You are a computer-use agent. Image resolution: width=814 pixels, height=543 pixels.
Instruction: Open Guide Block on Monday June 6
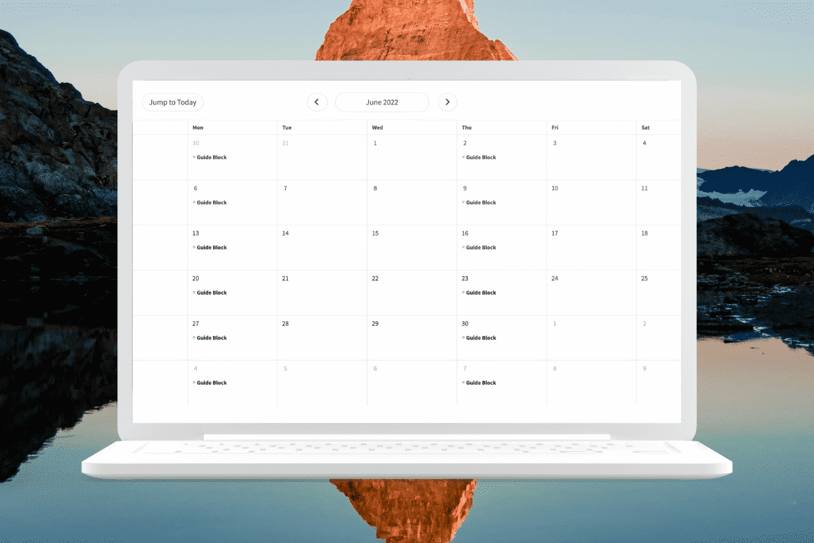point(210,202)
